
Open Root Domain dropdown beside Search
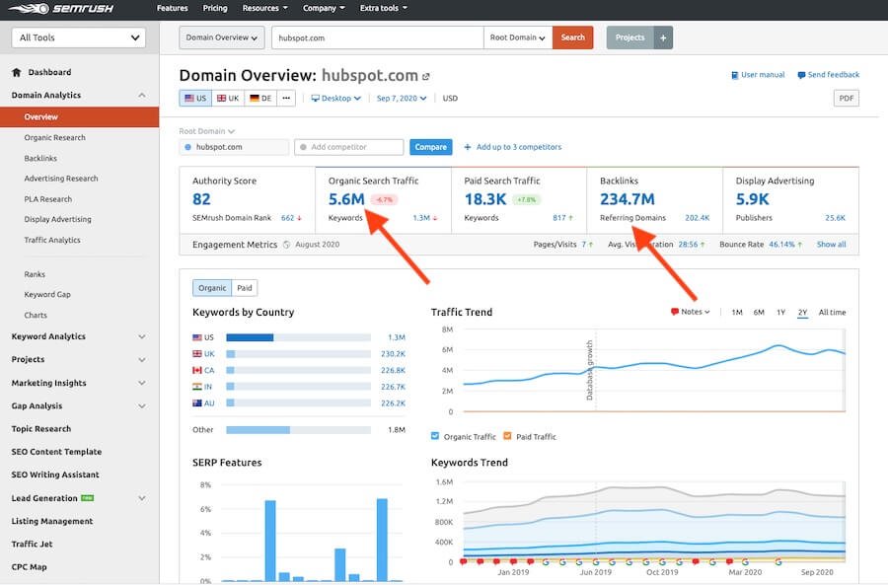pos(518,37)
